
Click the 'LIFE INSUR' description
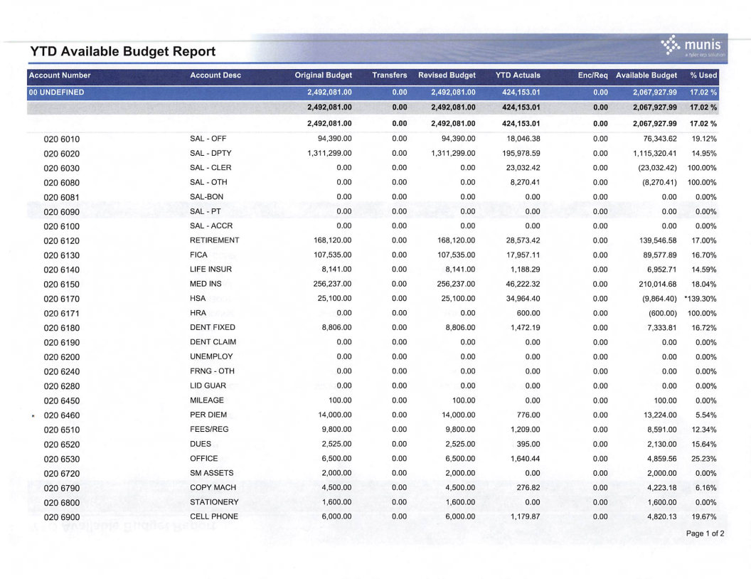point(211,270)
